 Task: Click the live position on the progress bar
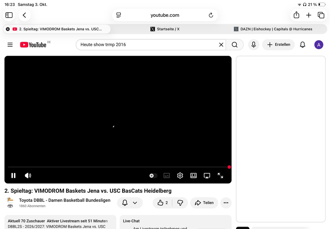(x=229, y=167)
